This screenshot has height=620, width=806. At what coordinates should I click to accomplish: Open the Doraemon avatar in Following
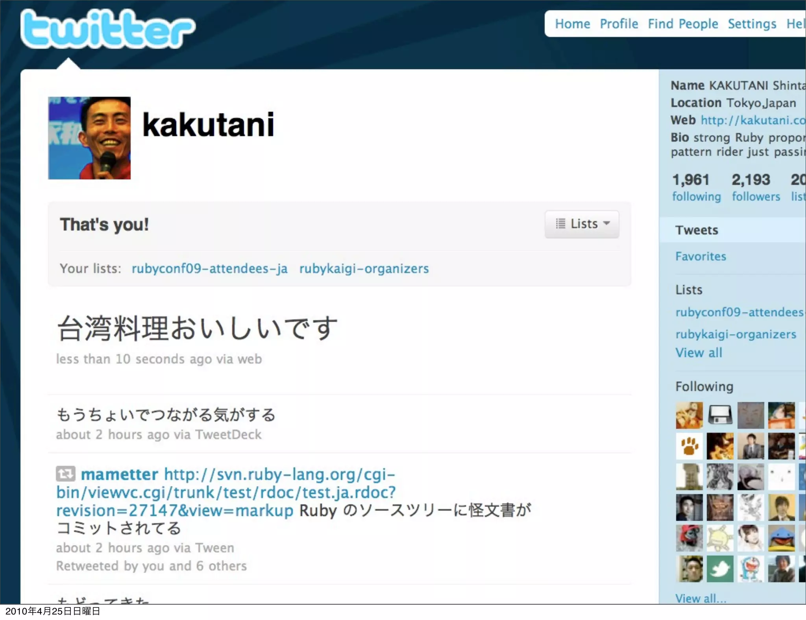point(751,569)
